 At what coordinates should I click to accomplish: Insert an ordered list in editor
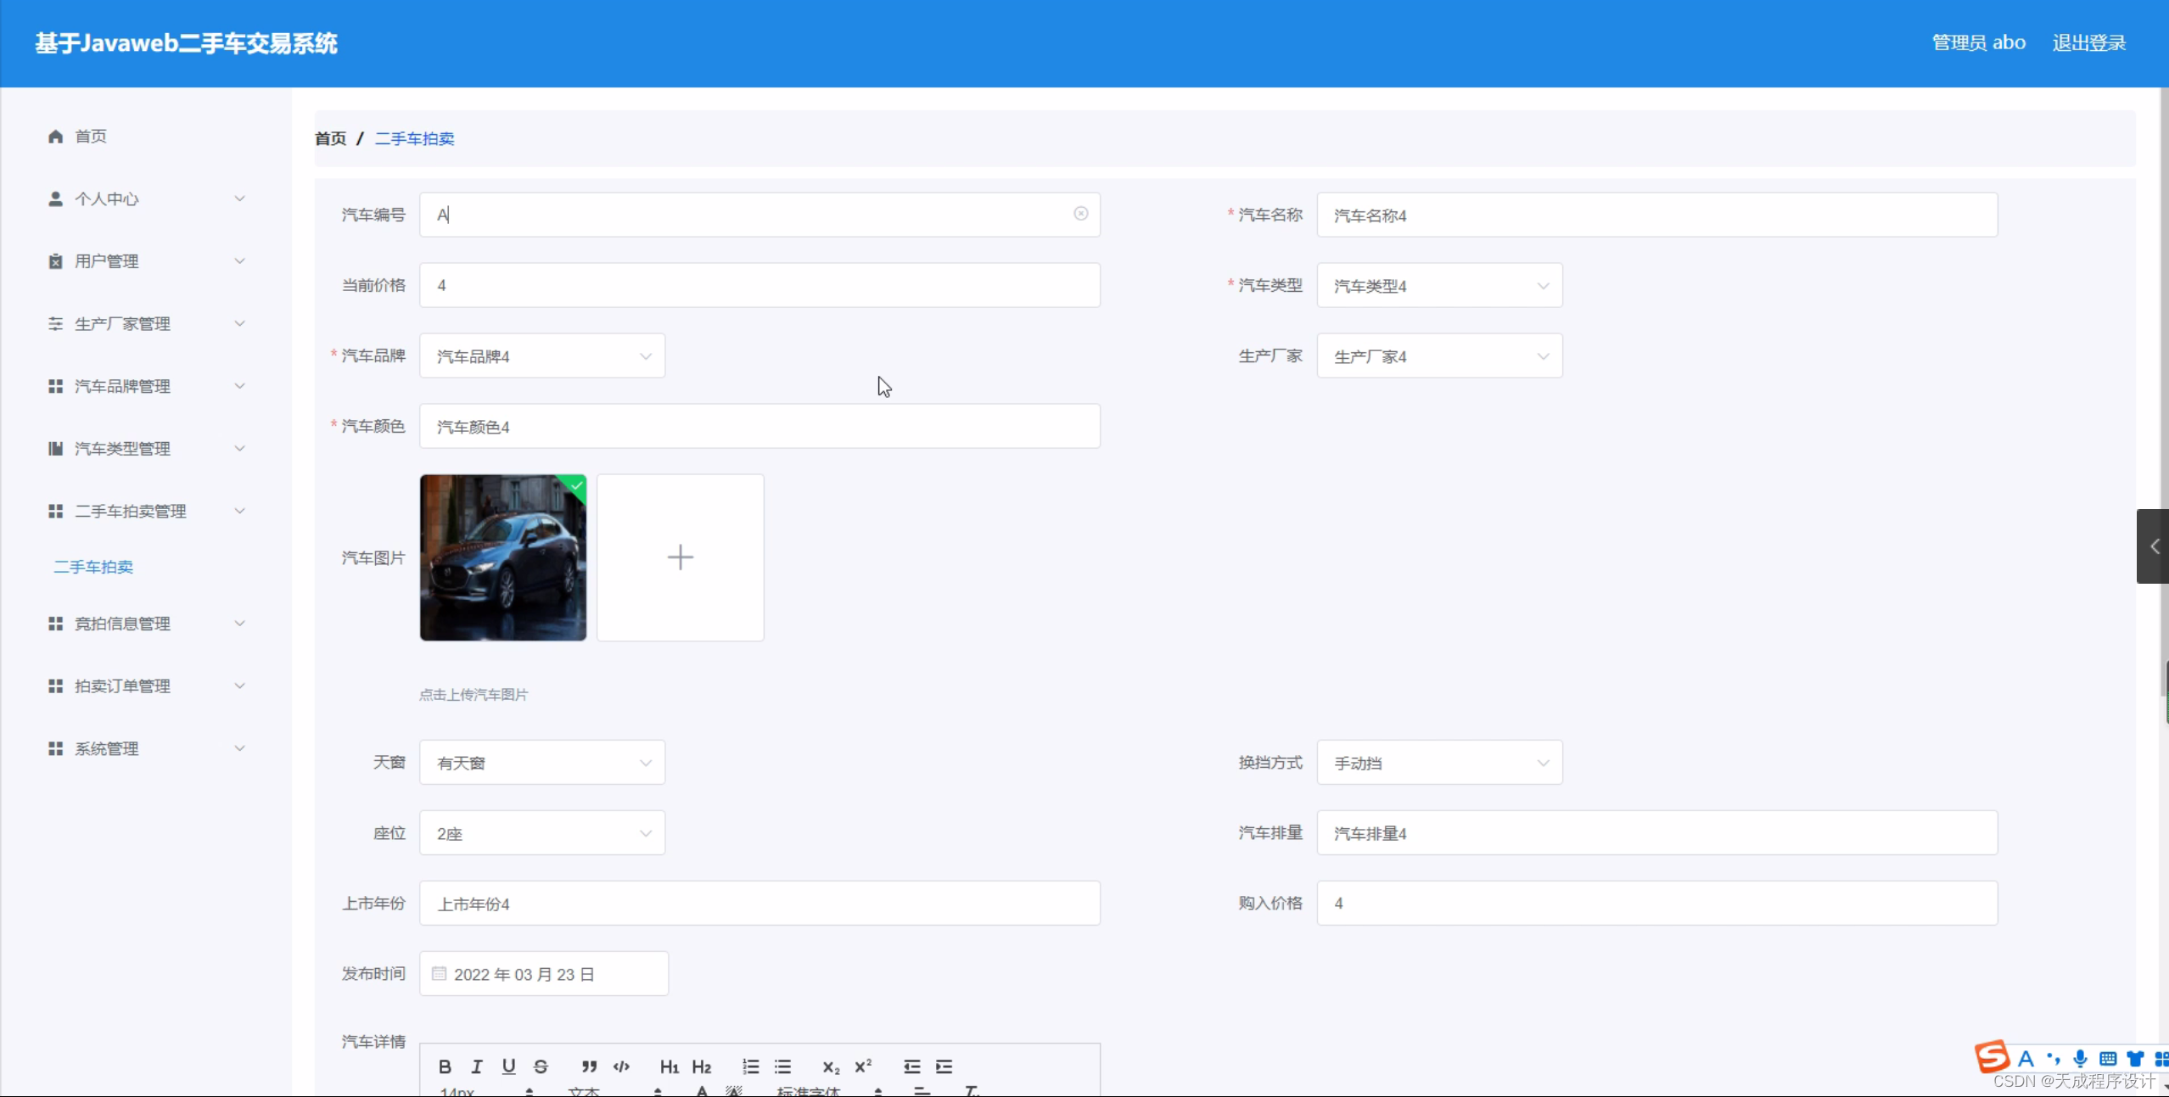750,1066
